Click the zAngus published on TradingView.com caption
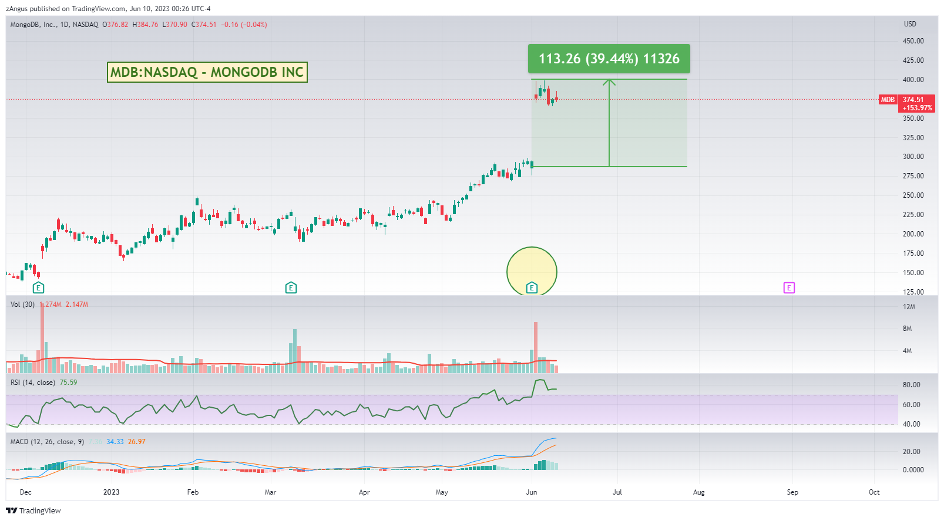This screenshot has width=944, height=521. pos(108,9)
